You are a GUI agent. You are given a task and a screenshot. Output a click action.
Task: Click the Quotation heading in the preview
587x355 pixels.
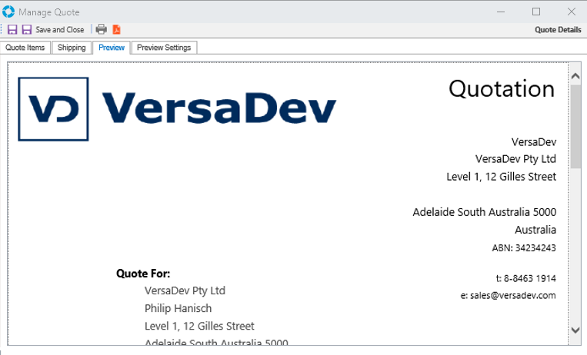pos(502,89)
